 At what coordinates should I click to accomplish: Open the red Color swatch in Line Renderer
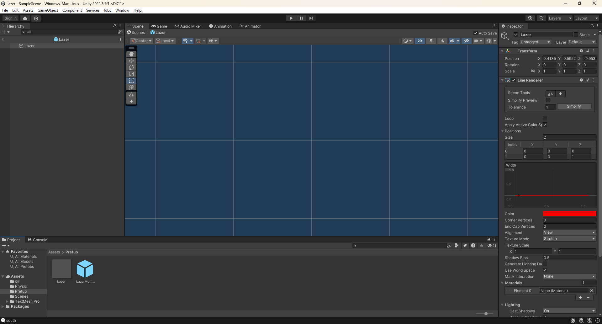(569, 214)
